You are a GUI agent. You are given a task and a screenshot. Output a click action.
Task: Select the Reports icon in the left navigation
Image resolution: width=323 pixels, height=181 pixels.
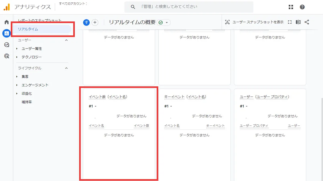(6, 33)
